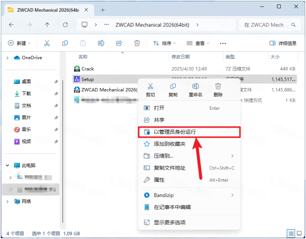The width and height of the screenshot is (306, 239).
Task: Open the 查看 view dropdown
Action: click(x=198, y=43)
